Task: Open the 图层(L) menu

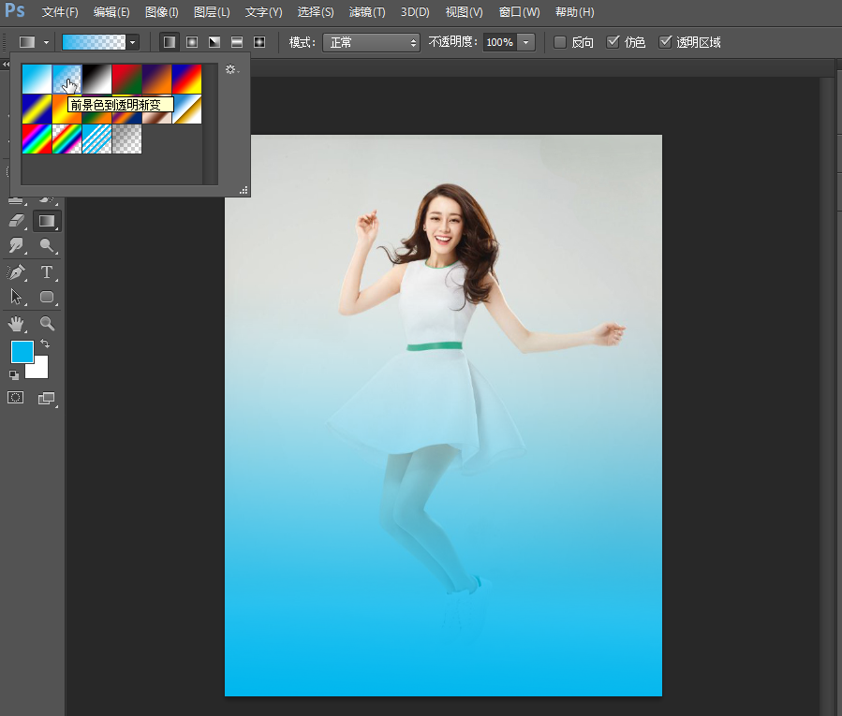Action: click(x=212, y=12)
